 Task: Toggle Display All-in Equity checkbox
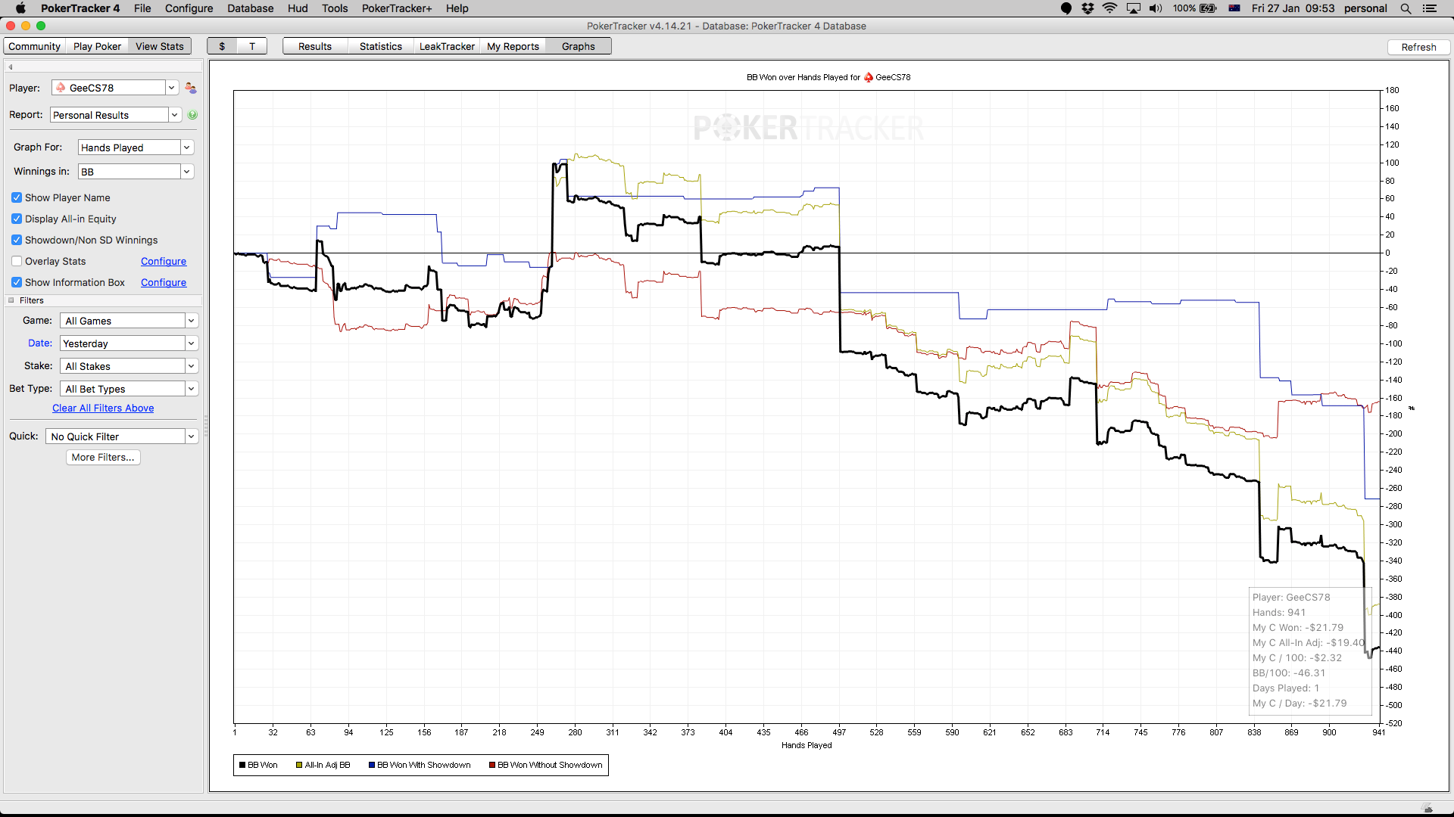tap(17, 219)
